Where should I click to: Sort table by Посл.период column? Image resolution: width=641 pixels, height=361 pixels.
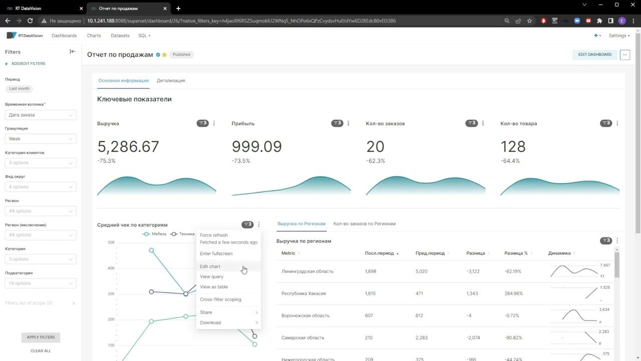(382, 253)
